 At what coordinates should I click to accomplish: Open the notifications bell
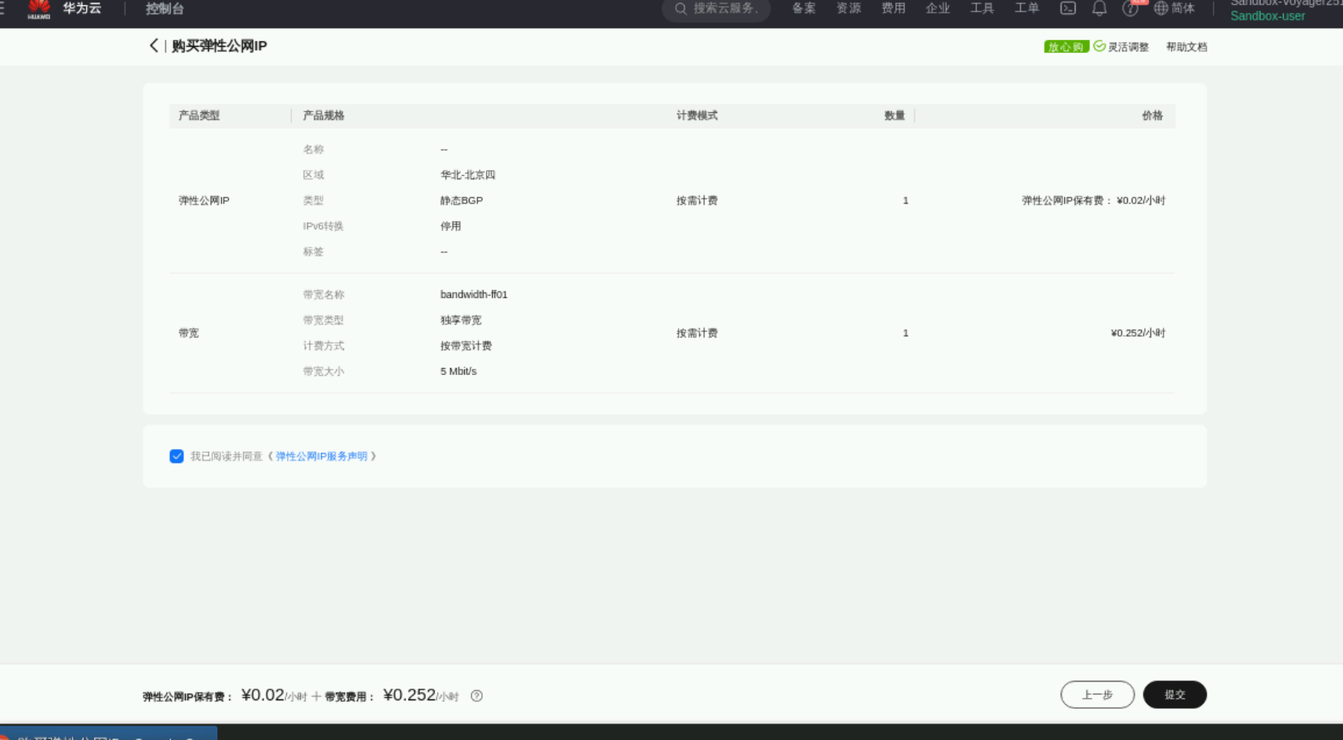pyautogui.click(x=1099, y=9)
